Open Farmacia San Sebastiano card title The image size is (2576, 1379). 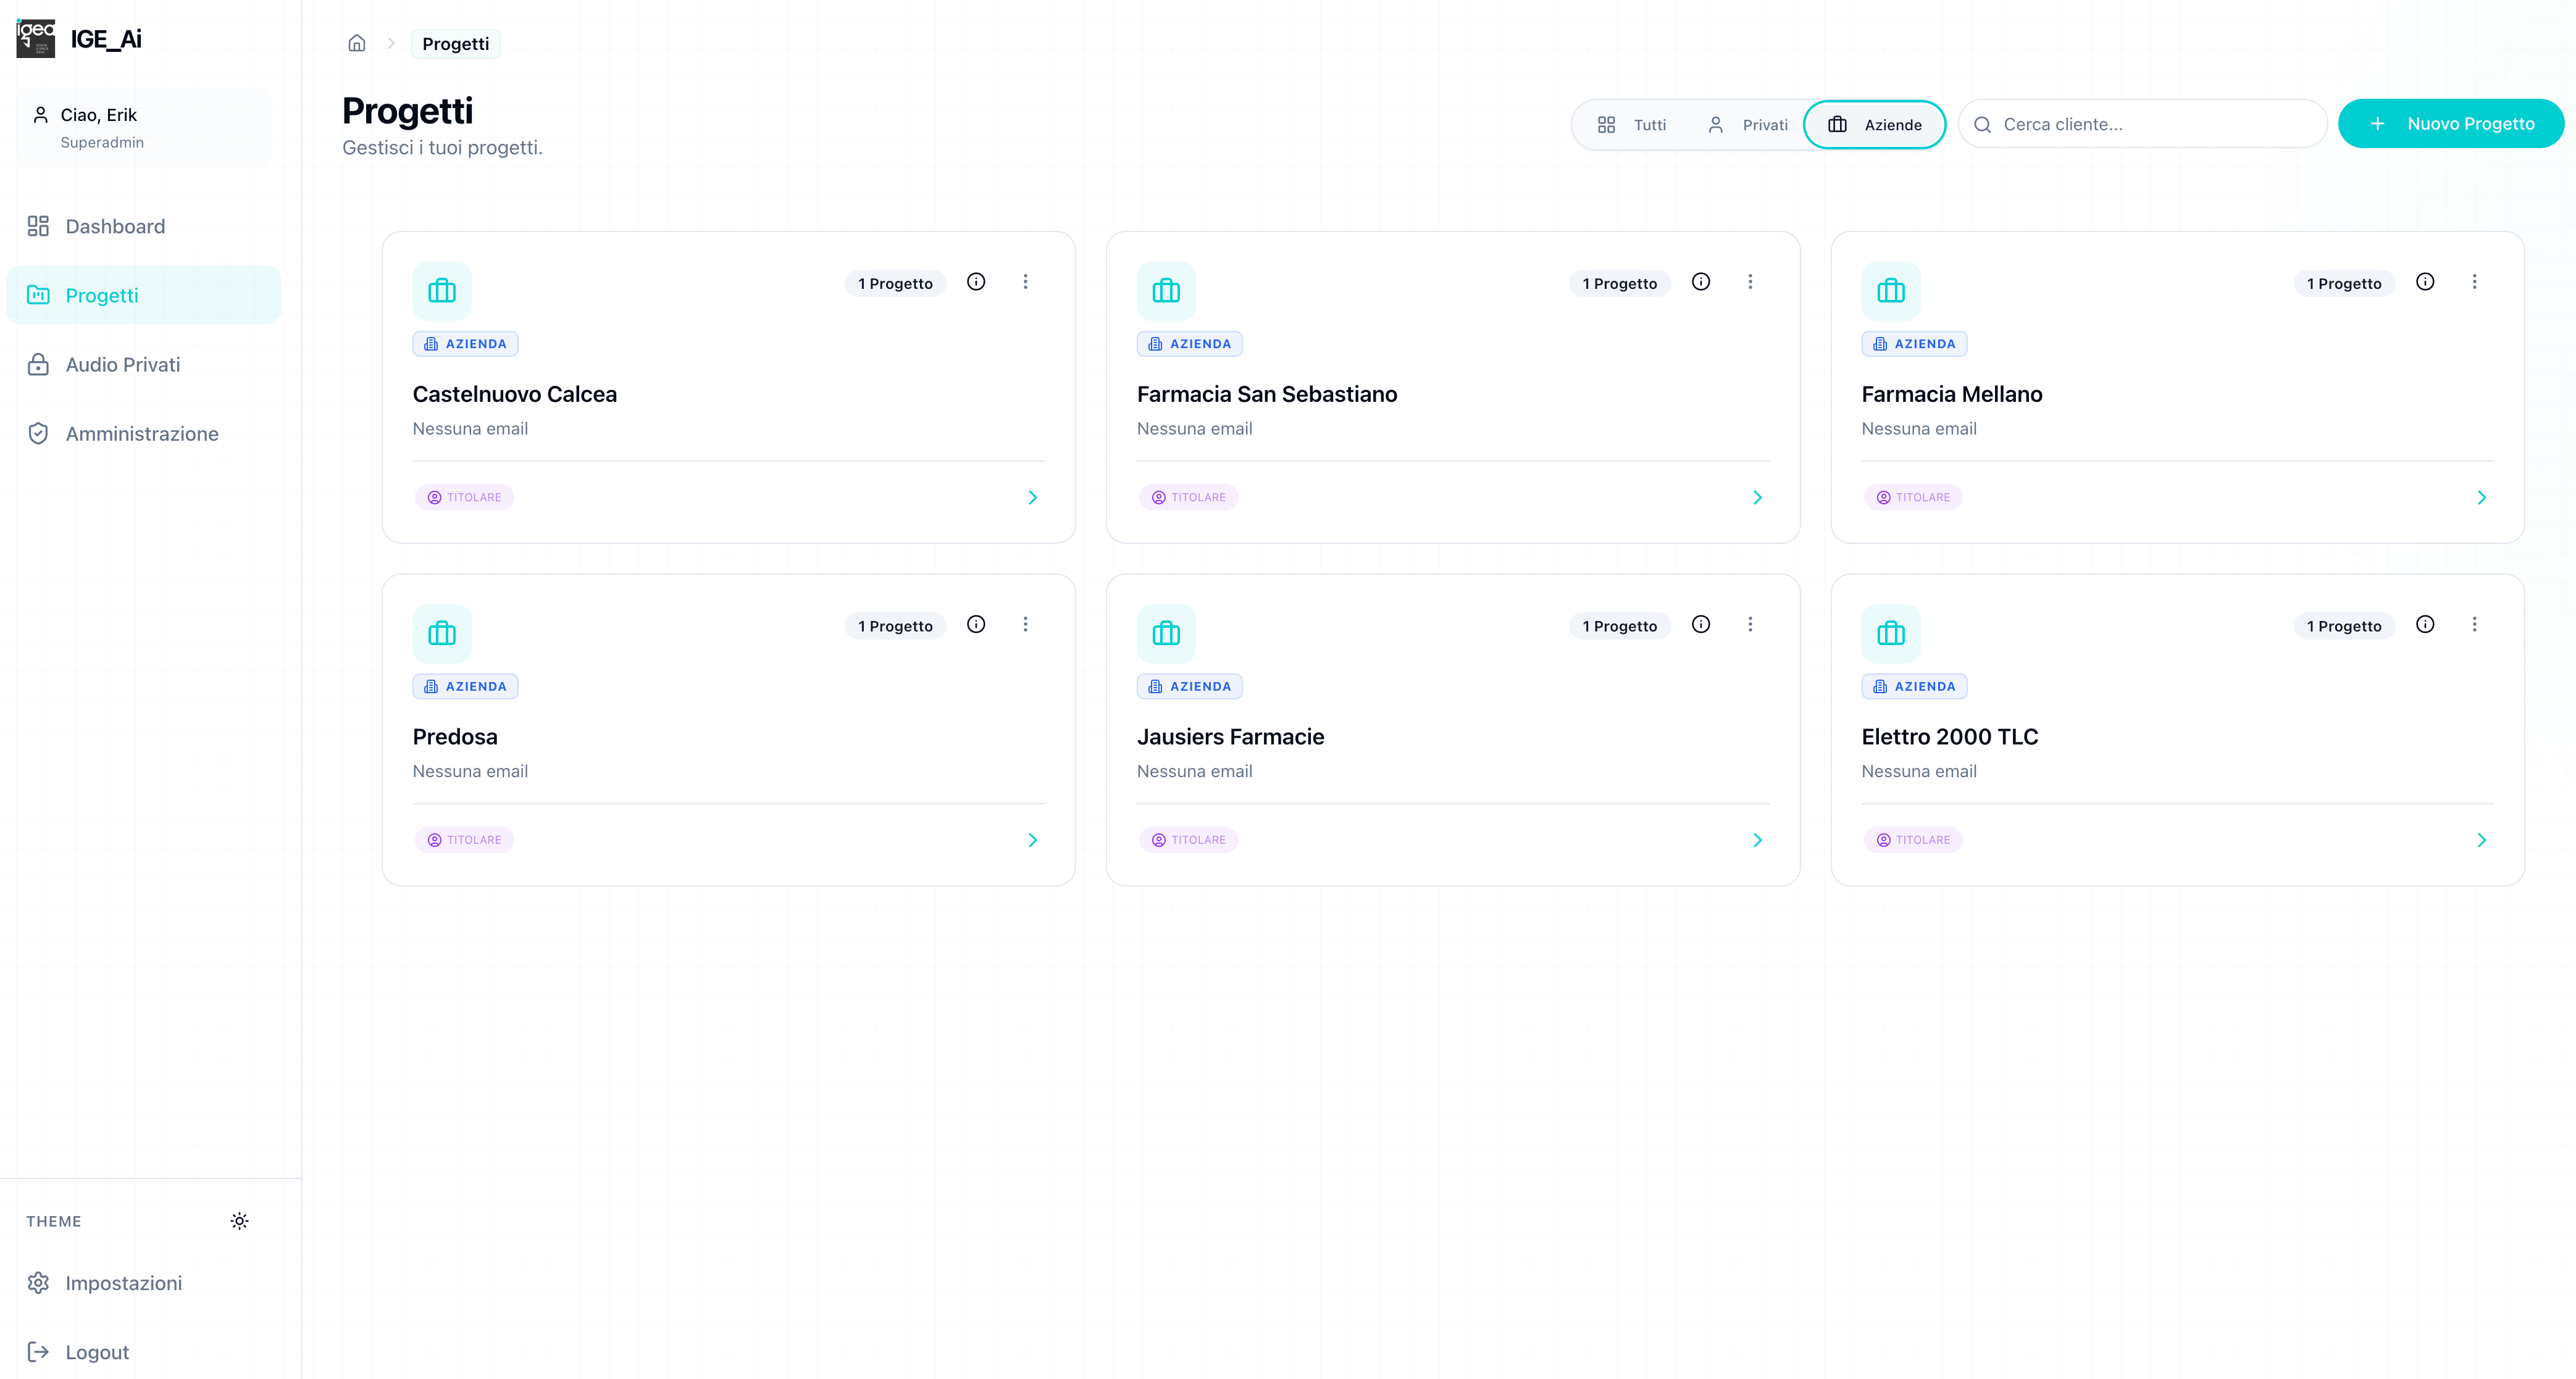pyautogui.click(x=1267, y=394)
